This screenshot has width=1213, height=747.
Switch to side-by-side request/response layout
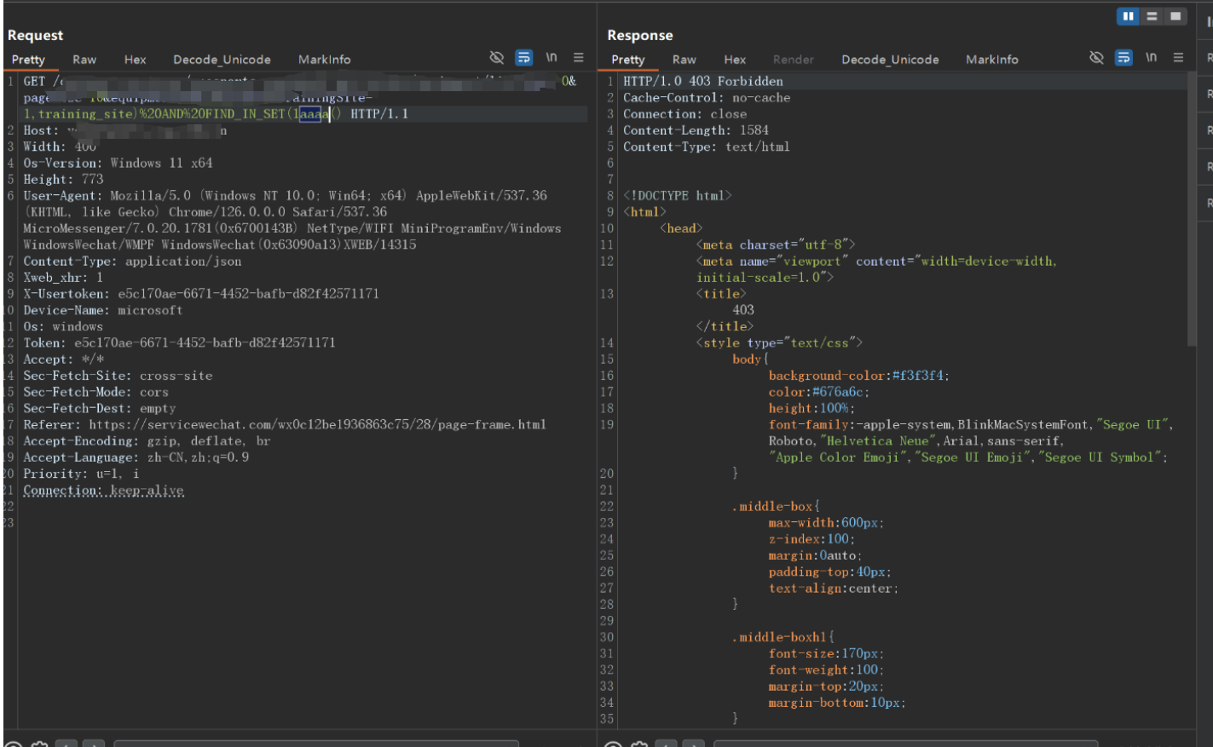click(x=1128, y=16)
